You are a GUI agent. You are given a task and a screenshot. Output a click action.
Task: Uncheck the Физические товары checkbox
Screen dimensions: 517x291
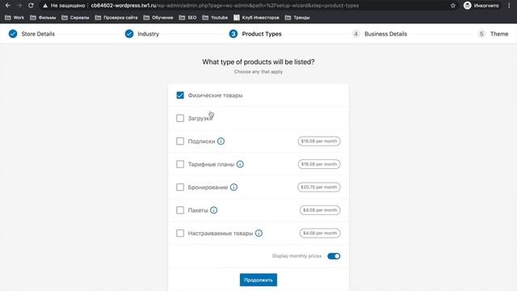180,95
